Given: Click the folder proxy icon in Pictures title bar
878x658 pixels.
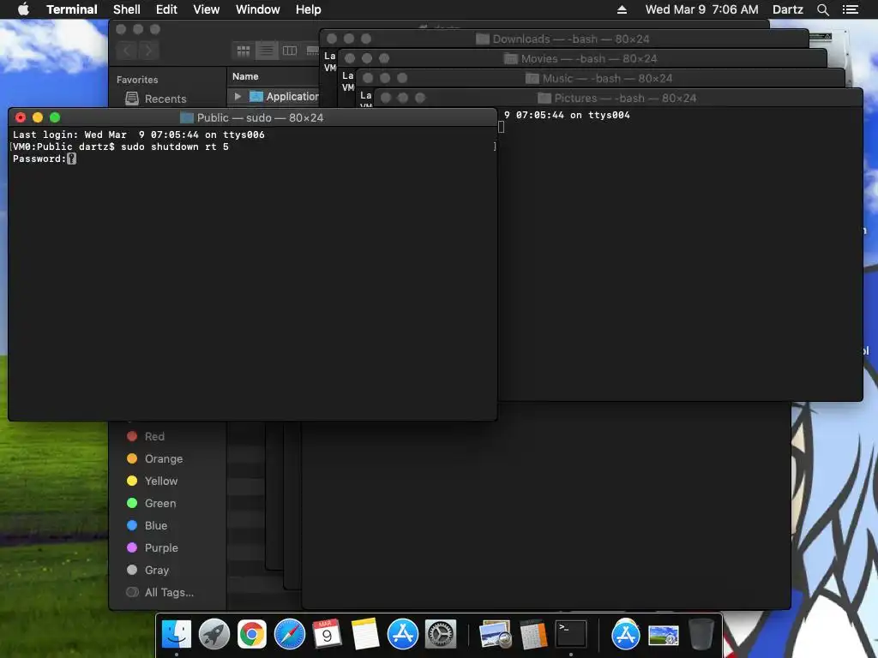Looking at the screenshot, I should 544,98.
